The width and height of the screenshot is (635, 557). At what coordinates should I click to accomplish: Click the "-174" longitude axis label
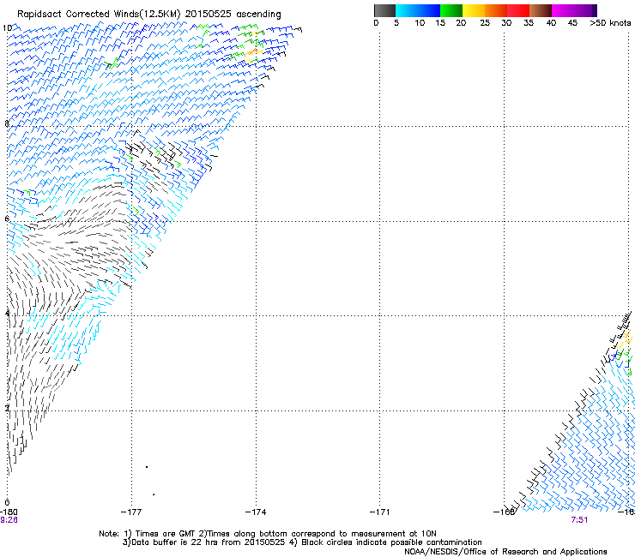[256, 512]
